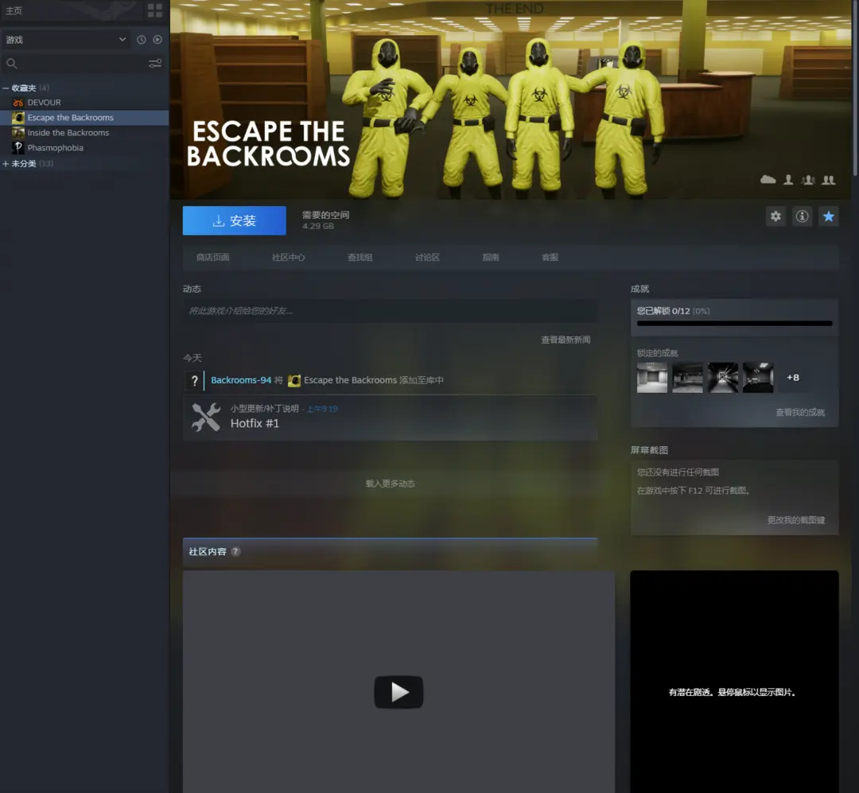Click 更改我的截图键 change screenshot key
859x793 pixels.
(x=796, y=520)
